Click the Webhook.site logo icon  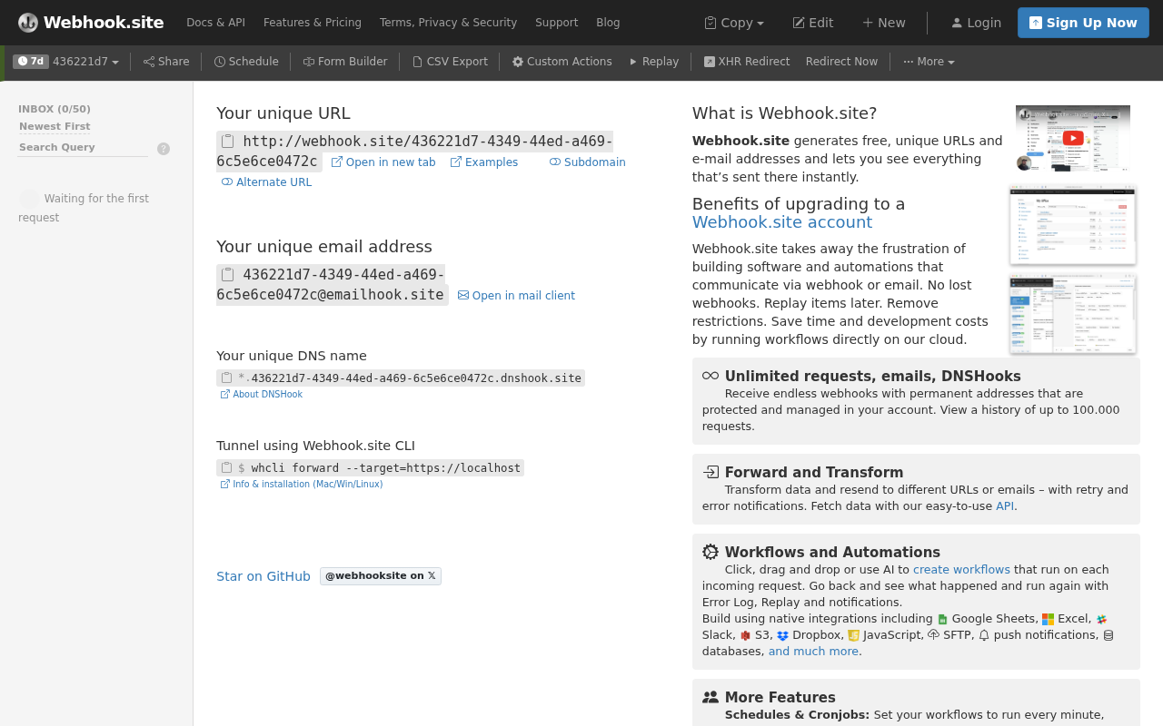(28, 23)
